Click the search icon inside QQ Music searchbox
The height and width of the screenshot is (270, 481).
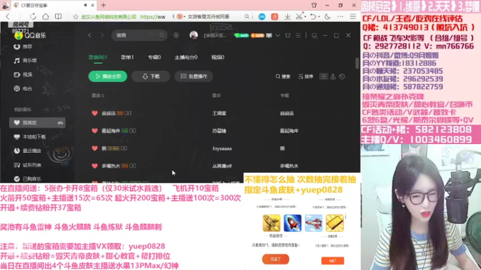[162, 35]
